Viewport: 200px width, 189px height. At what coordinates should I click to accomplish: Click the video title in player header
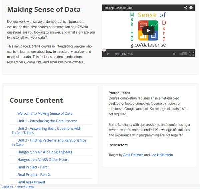coord(118,7)
